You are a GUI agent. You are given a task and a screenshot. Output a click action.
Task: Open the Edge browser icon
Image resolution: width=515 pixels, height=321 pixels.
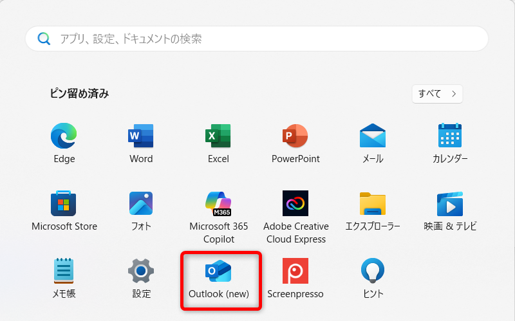[x=64, y=136]
